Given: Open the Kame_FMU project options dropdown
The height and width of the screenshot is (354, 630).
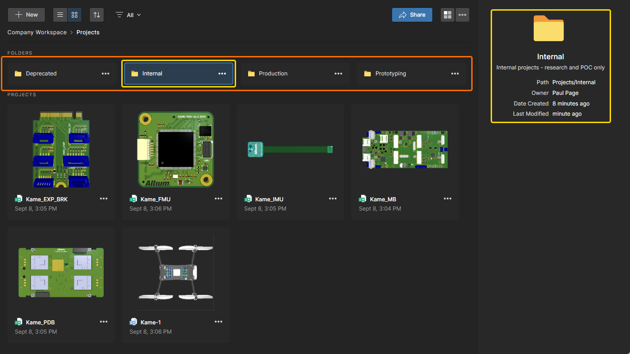Looking at the screenshot, I should tap(218, 199).
